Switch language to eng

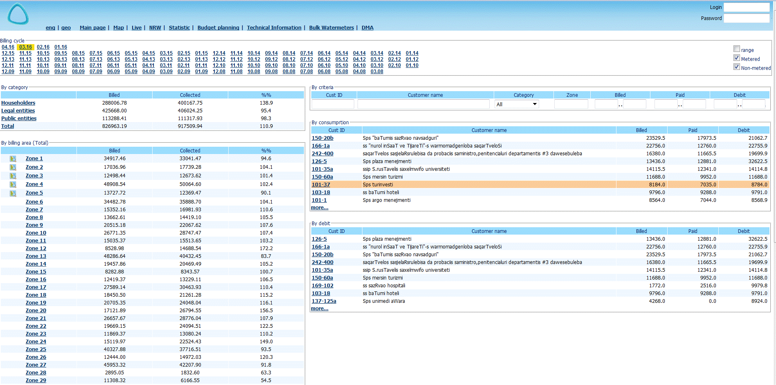tap(50, 28)
